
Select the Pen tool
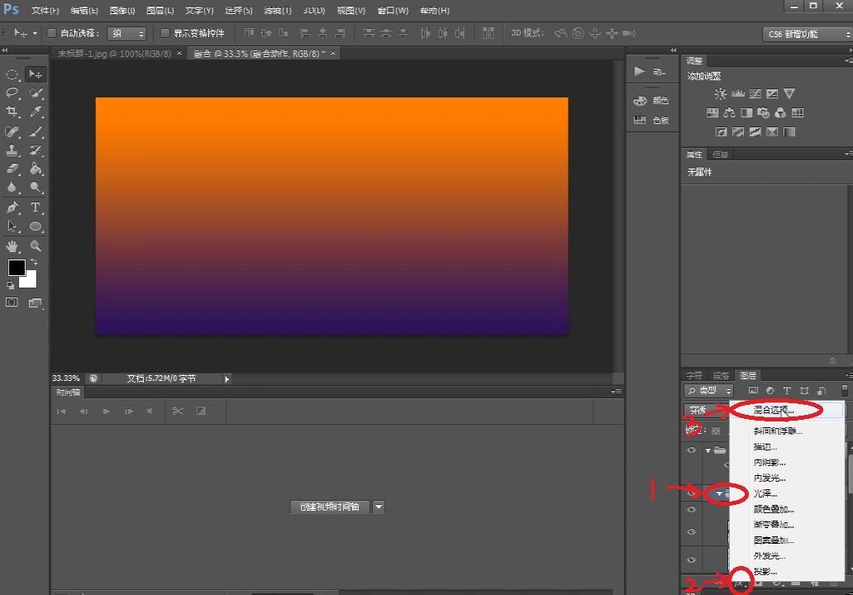click(12, 207)
